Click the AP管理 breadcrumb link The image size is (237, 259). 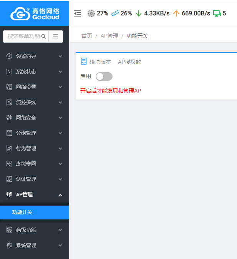[x=109, y=36]
